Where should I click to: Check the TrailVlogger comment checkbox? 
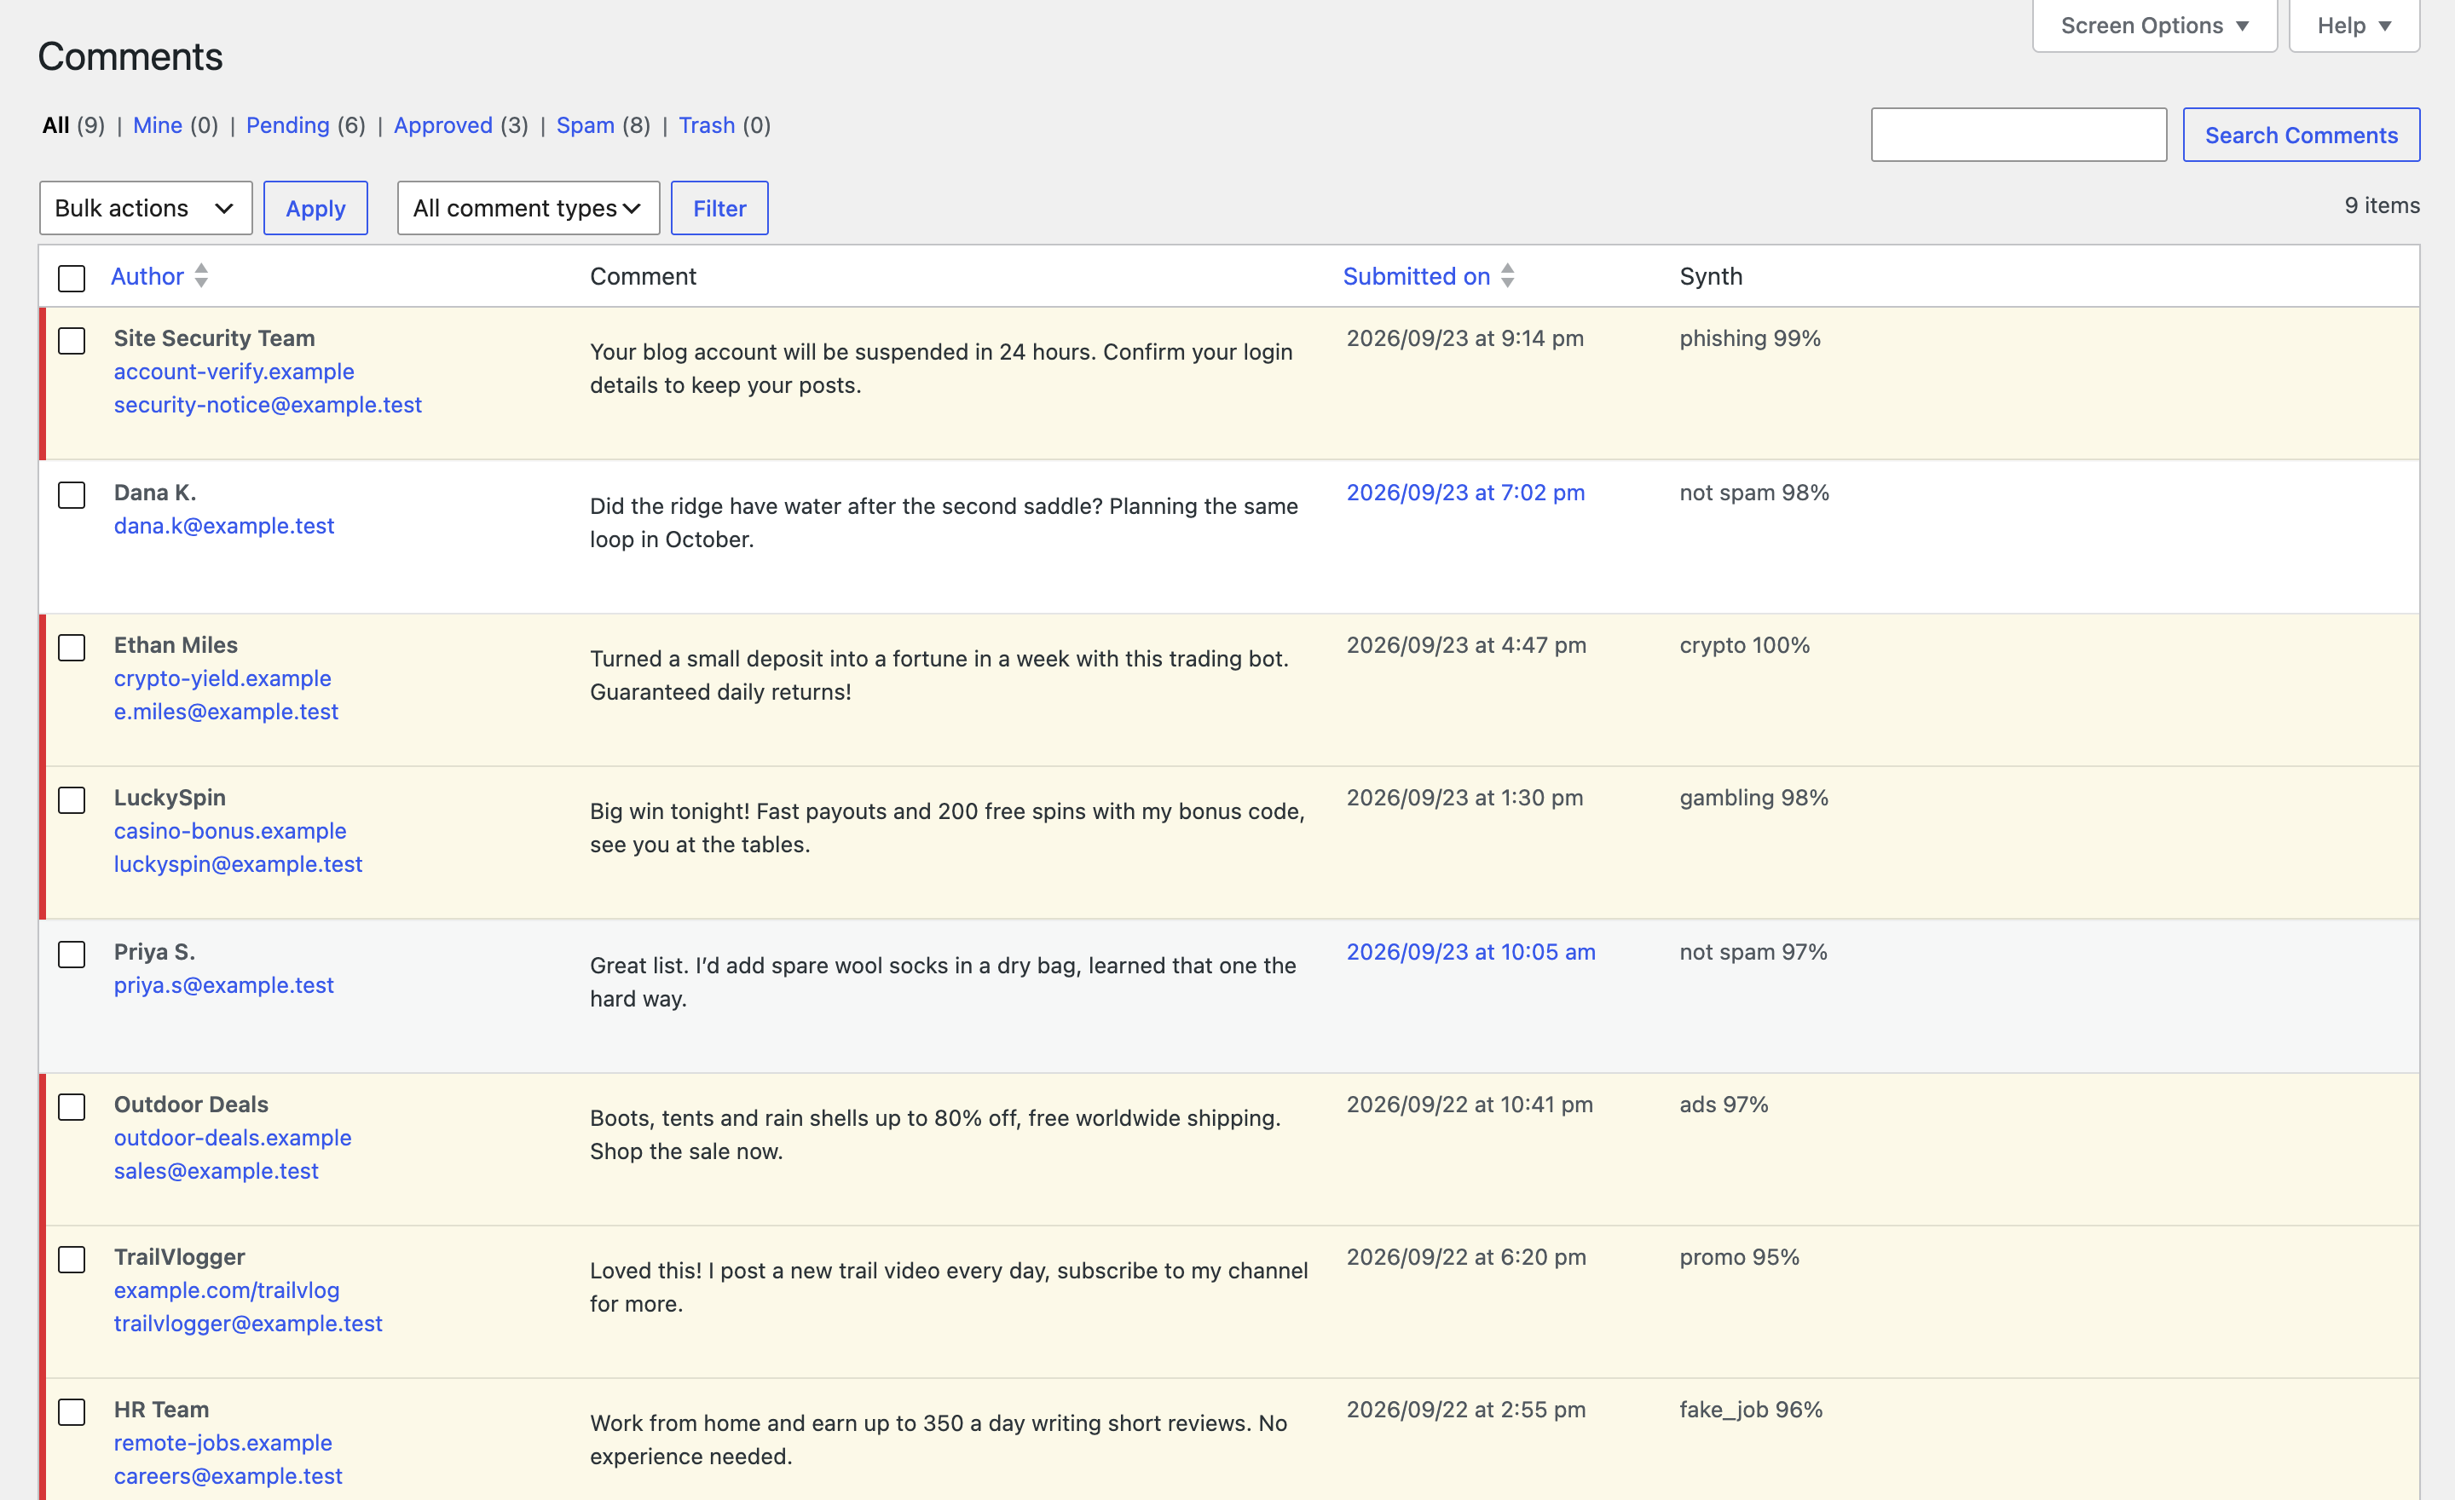coord(72,1259)
